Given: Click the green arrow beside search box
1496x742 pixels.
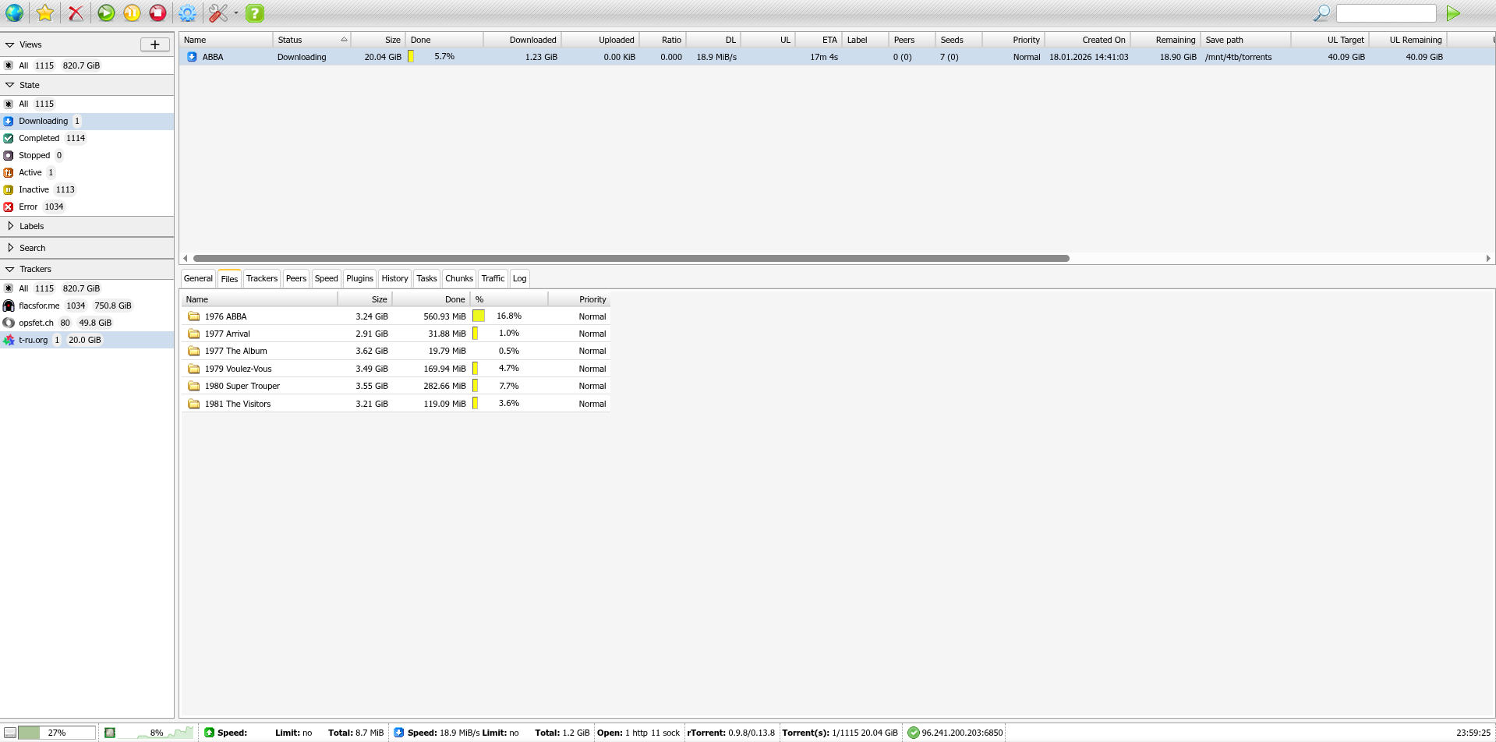Looking at the screenshot, I should pos(1453,12).
